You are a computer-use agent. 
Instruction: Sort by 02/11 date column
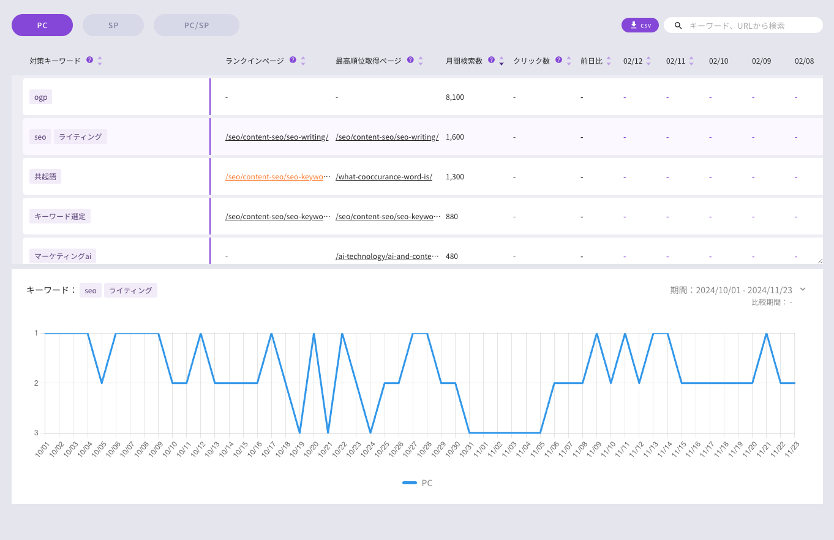(x=691, y=61)
